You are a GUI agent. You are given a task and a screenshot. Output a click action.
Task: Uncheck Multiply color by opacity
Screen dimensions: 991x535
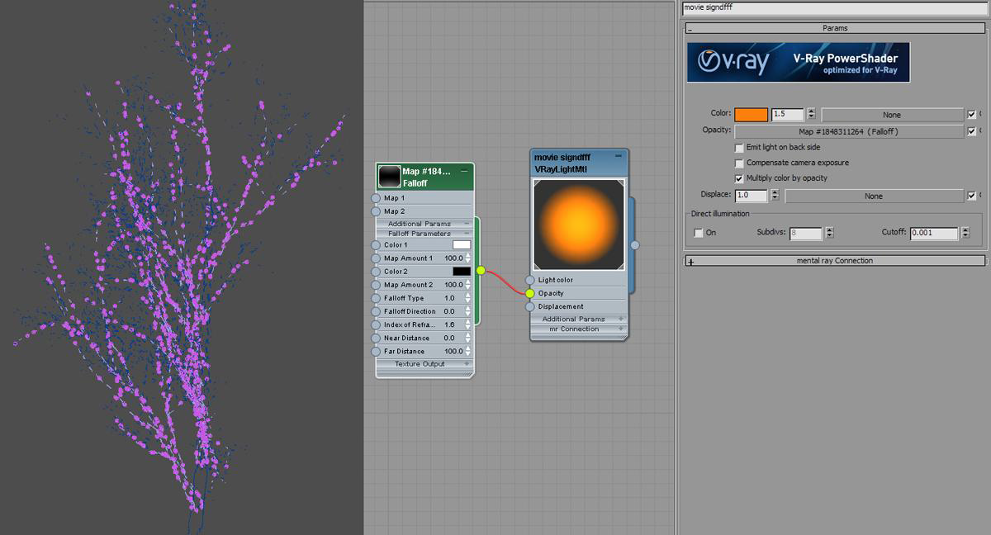click(739, 178)
